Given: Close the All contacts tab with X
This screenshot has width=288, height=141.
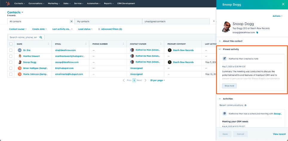Looking at the screenshot, I should (x=72, y=21).
